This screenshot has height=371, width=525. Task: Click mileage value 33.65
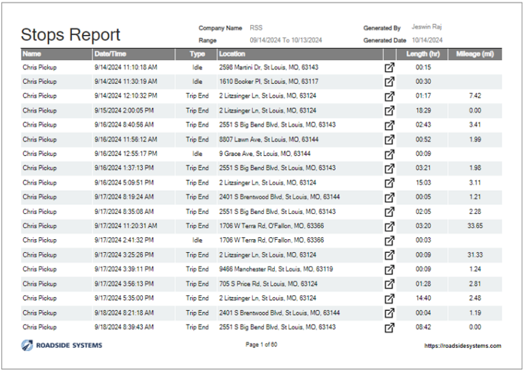[475, 226]
